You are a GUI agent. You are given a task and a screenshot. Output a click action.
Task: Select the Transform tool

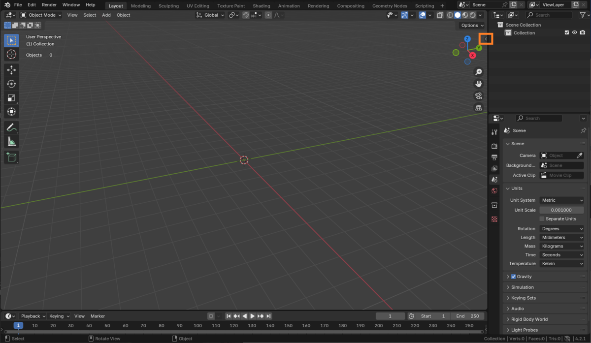coord(11,112)
